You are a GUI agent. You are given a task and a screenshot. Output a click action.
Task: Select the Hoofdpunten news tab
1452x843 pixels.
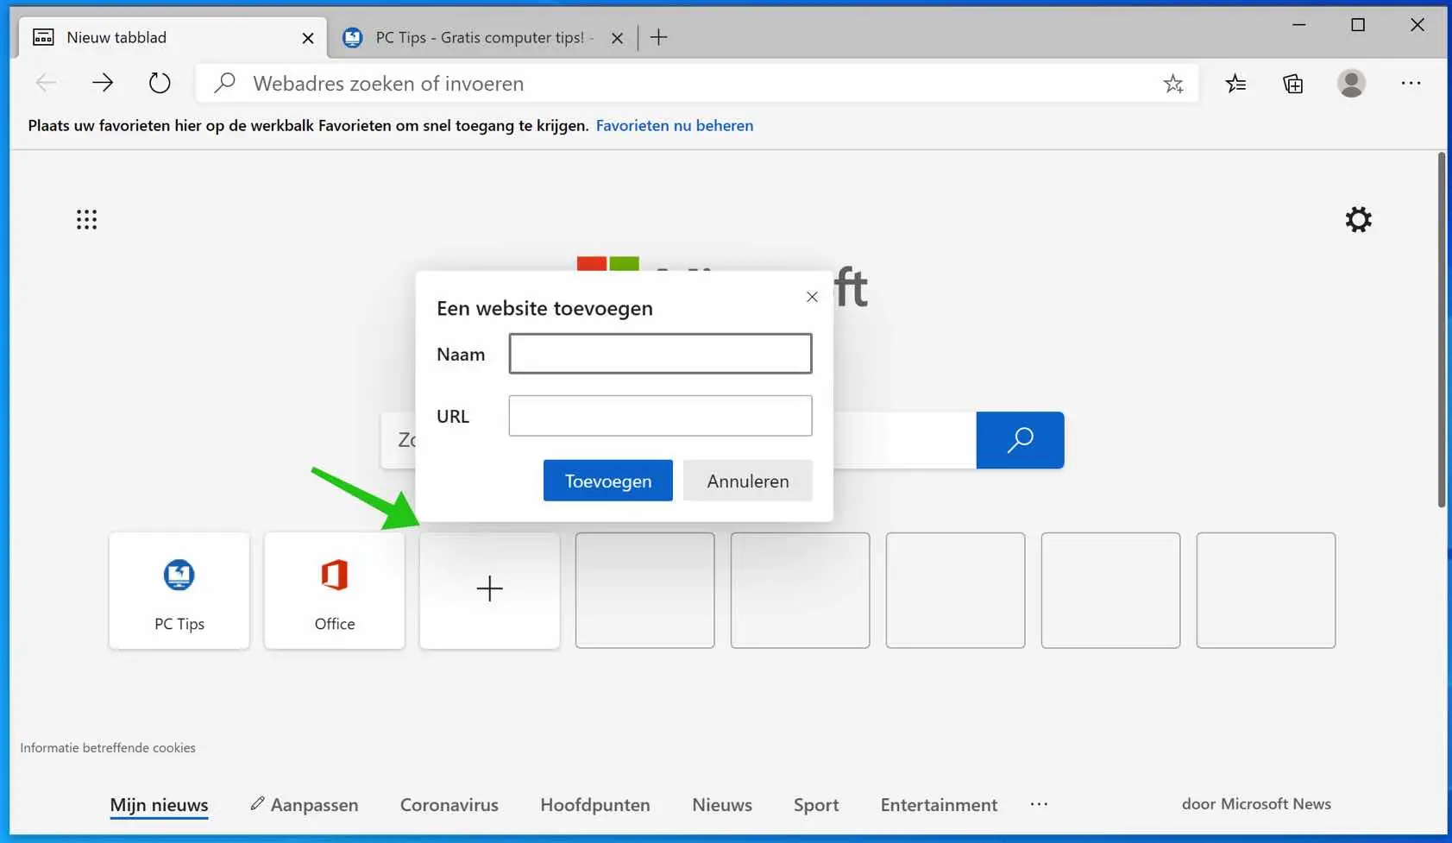(x=595, y=804)
